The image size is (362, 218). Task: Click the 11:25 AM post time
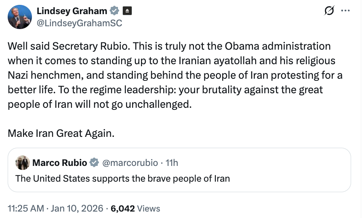[26, 209]
